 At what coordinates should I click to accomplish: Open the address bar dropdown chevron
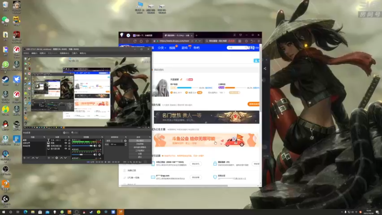pyautogui.click(x=200, y=41)
